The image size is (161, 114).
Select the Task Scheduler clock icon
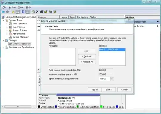click(x=10, y=24)
